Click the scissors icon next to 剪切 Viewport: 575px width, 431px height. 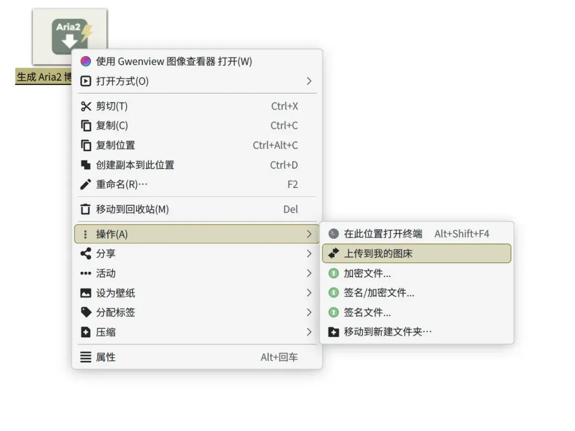pyautogui.click(x=85, y=106)
